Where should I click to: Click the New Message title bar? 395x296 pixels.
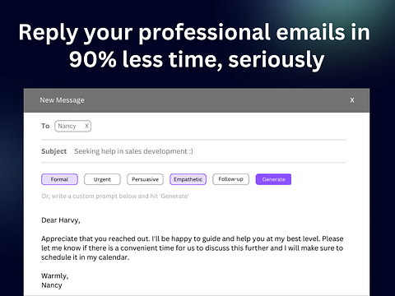[x=197, y=100]
